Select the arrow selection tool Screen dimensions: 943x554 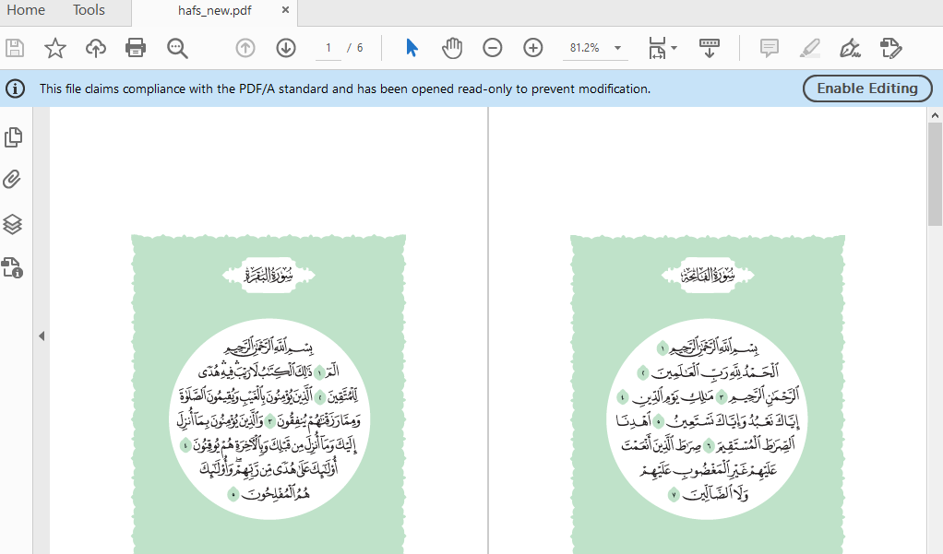tap(412, 48)
